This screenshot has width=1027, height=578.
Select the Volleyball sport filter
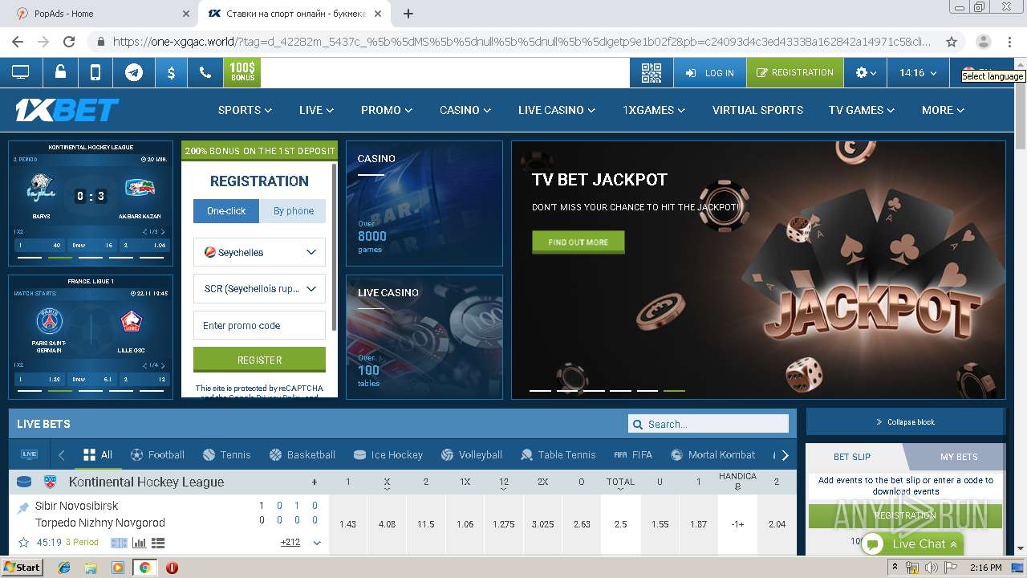tap(473, 454)
